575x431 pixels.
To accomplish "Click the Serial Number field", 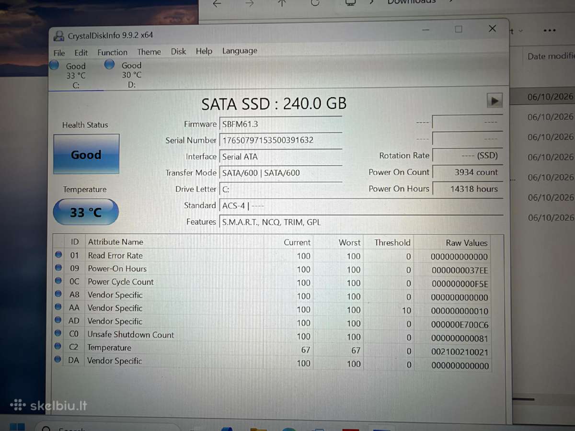I will pyautogui.click(x=281, y=140).
